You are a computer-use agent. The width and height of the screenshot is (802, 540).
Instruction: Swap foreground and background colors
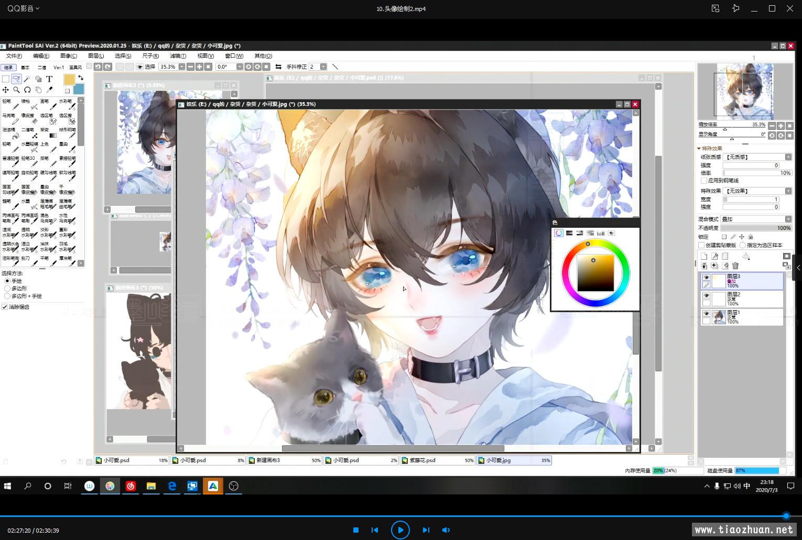[81, 78]
